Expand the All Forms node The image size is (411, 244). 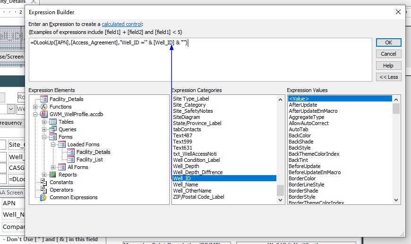click(53, 167)
